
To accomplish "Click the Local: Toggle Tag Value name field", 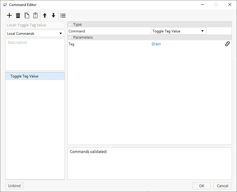I will (x=35, y=25).
